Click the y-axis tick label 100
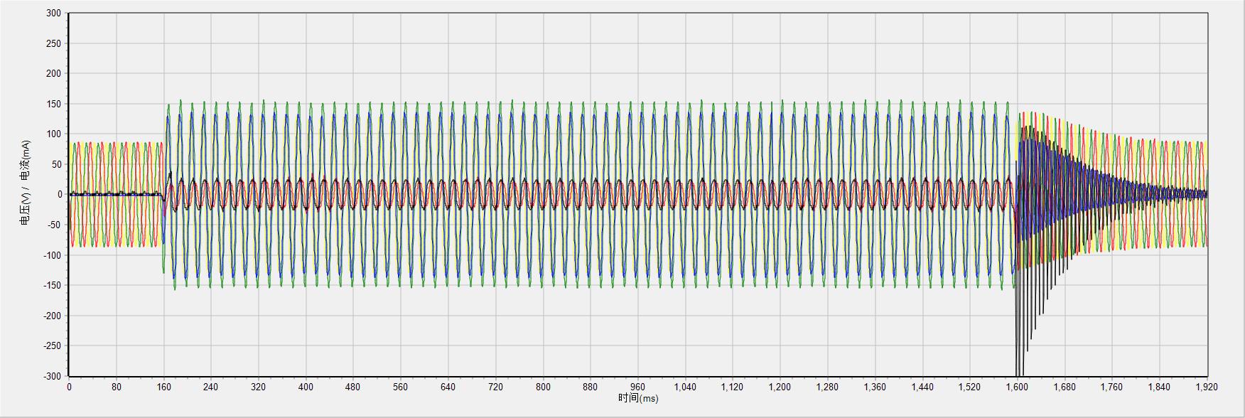The width and height of the screenshot is (1245, 418). point(53,134)
